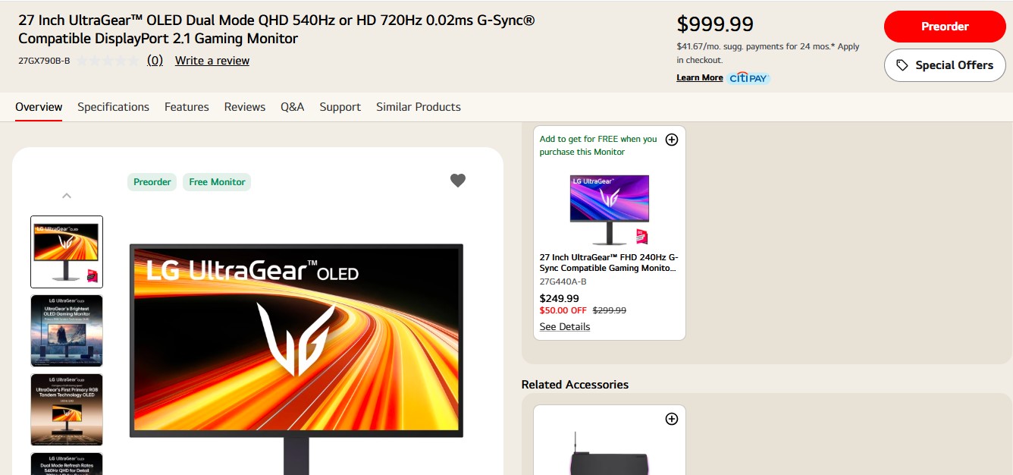
Task: Open the Specifications tab
Action: pyautogui.click(x=113, y=107)
